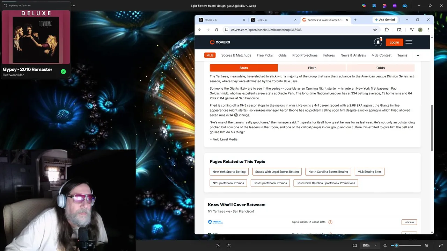Open NY Sportsbook Promos
The image size is (447, 251).
pos(228,183)
